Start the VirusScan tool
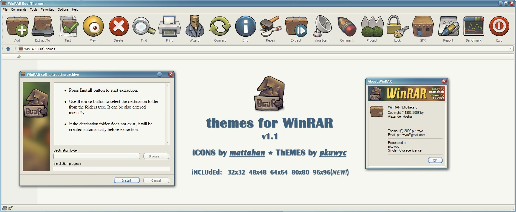Viewport: 516px width, 212px height. click(321, 27)
